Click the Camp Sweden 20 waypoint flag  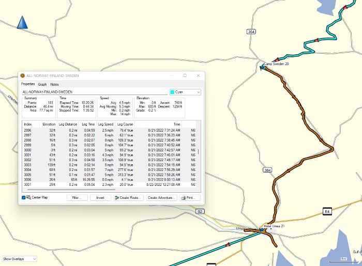pos(262,68)
